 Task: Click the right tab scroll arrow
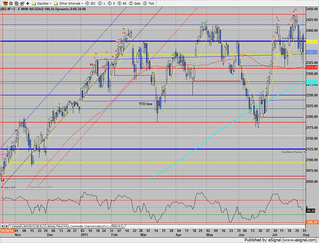click(x=6, y=226)
